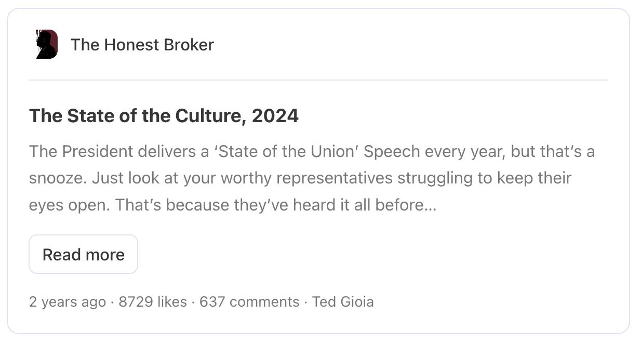Click empty card space right of Read more
Image resolution: width=641 pixels, height=342 pixels.
click(364, 254)
